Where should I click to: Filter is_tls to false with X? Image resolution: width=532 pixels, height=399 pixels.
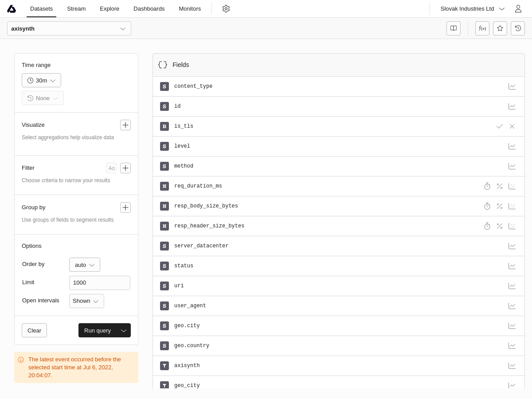[512, 126]
